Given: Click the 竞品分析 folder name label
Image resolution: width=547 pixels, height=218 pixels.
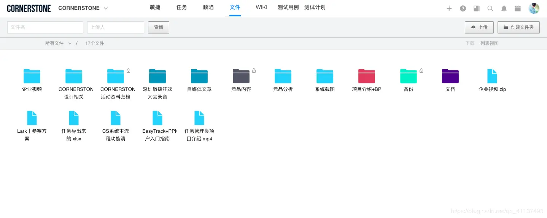Looking at the screenshot, I should coord(283,89).
